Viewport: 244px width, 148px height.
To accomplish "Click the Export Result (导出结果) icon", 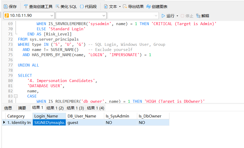I will tap(125, 6).
